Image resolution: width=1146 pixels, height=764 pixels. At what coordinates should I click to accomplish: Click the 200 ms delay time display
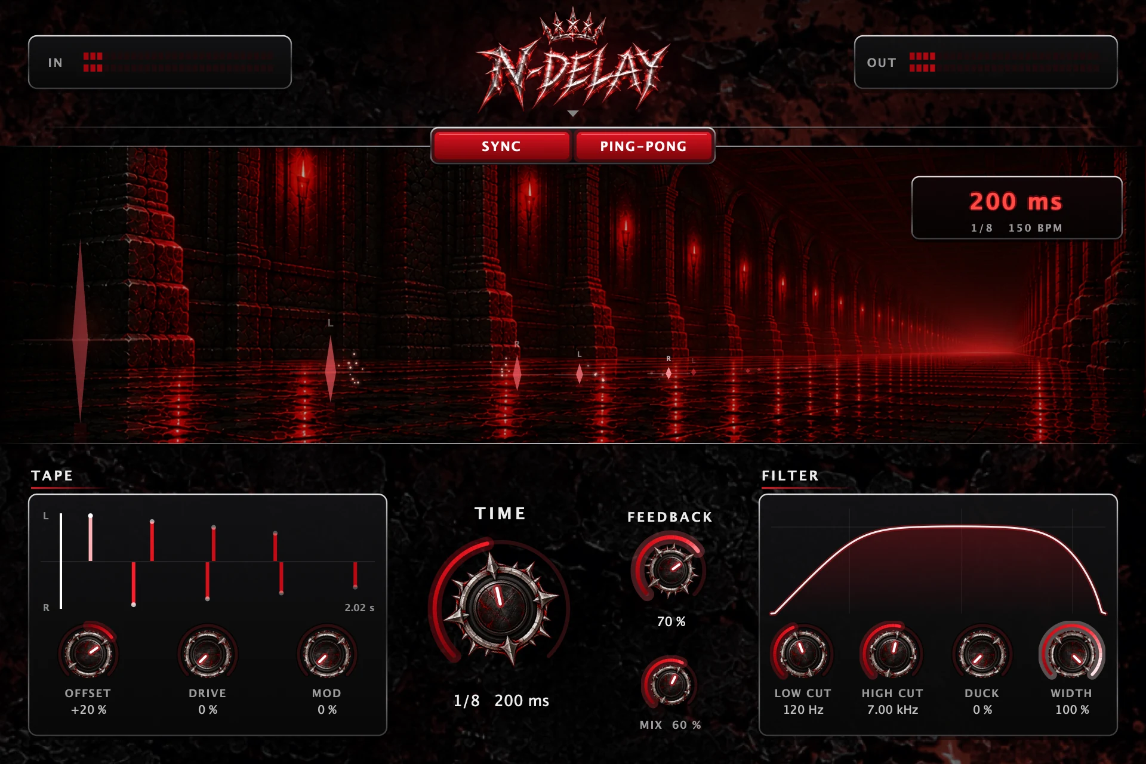point(1016,201)
